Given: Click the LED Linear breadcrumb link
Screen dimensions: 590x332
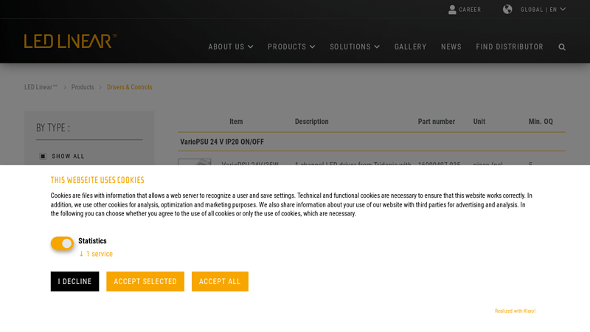Looking at the screenshot, I should tap(41, 87).
